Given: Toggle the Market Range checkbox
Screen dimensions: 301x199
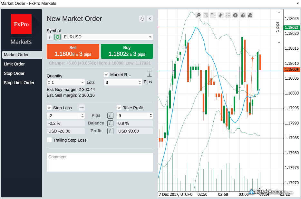Looking at the screenshot, I should coord(106,74).
